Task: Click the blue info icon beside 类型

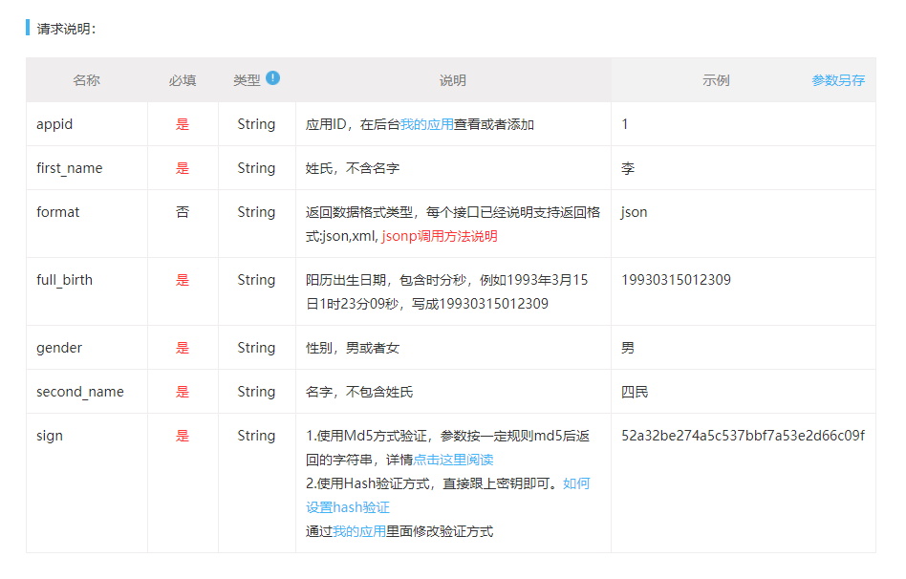Action: point(272,78)
